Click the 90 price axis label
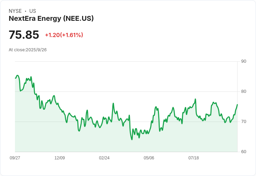This screenshot has height=176, width=256. (x=243, y=61)
